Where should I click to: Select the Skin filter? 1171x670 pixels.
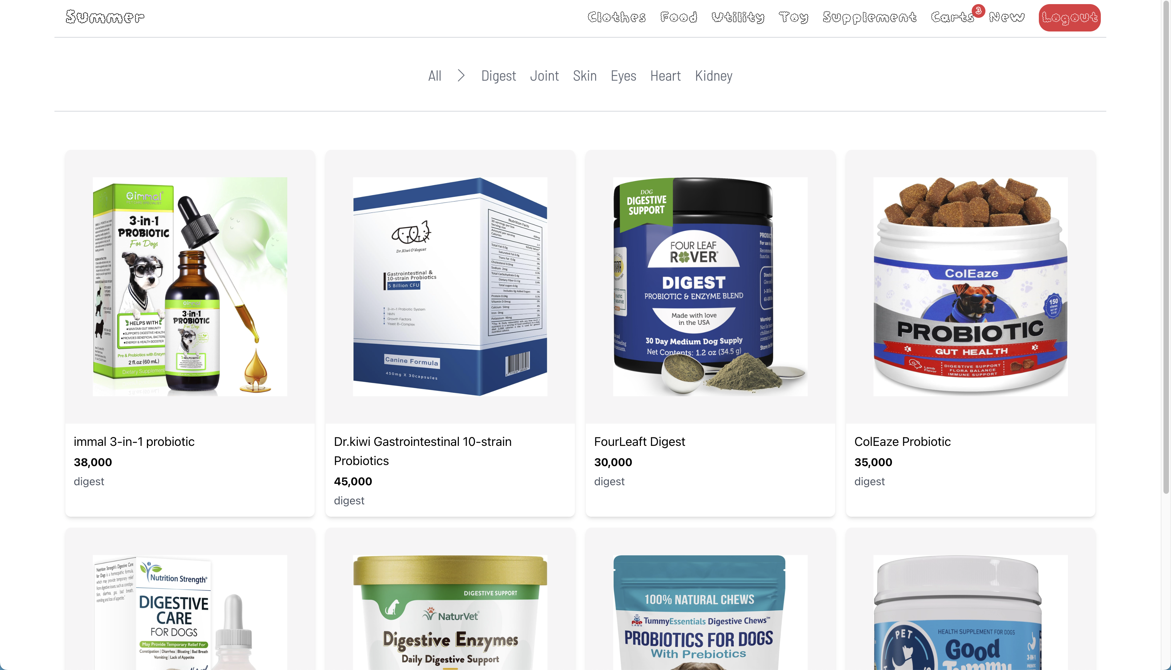pos(584,76)
